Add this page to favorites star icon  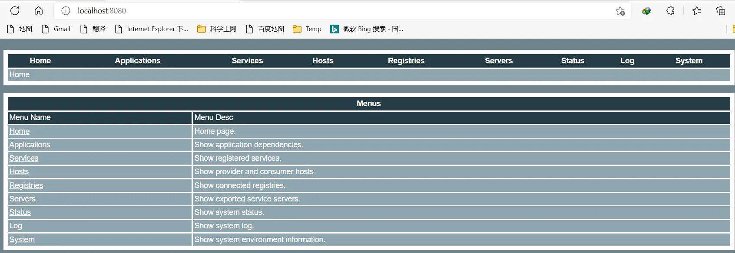pos(620,11)
